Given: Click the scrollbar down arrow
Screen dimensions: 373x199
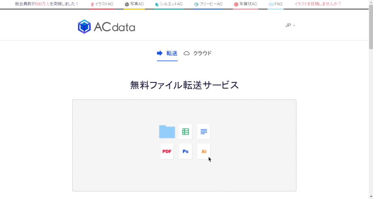Looking at the screenshot, I should coord(371,197).
